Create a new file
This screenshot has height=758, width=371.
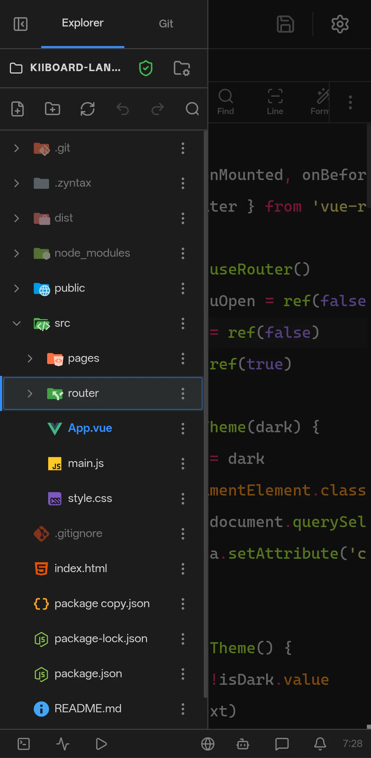click(x=18, y=109)
